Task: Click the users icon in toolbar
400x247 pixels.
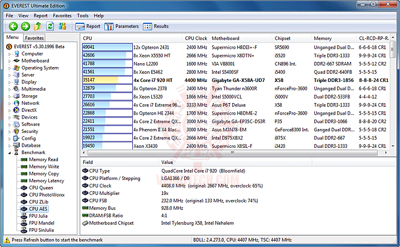Action: (x=62, y=26)
